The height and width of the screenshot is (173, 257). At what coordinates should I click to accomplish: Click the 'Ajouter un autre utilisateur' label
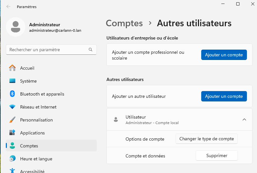139,96
